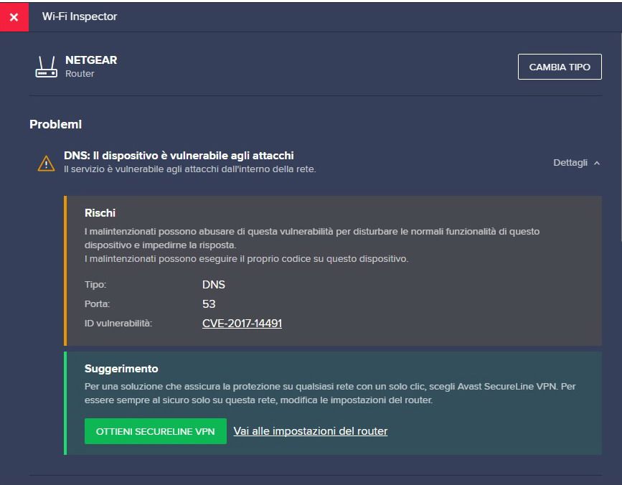Click the Porta label
622x485 pixels.
pos(97,303)
